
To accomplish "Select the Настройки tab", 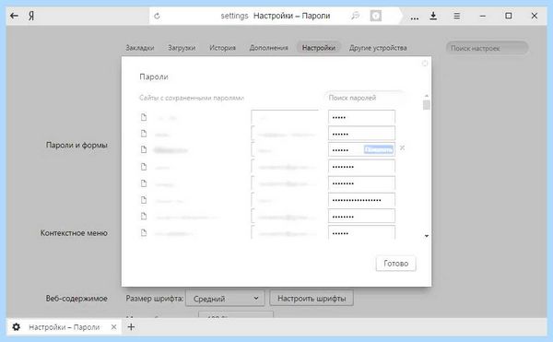I will 319,48.
